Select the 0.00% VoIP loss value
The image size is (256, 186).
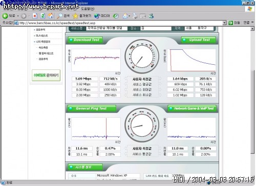point(206,148)
